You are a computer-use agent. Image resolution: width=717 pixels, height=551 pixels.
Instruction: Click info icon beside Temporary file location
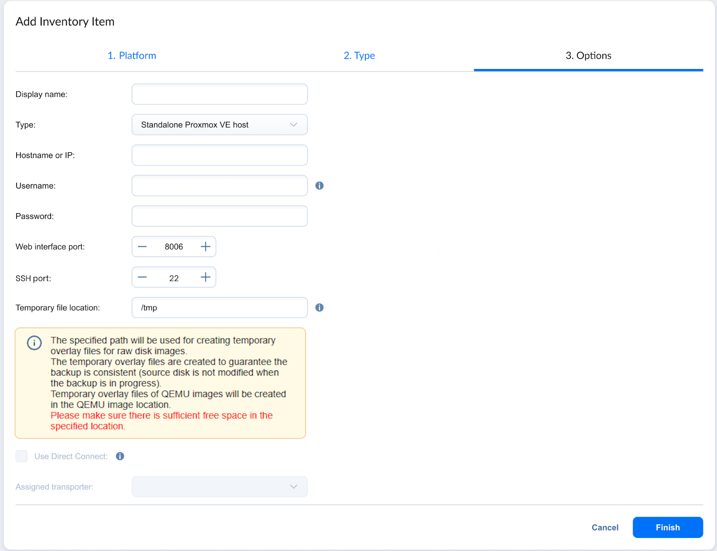click(319, 307)
